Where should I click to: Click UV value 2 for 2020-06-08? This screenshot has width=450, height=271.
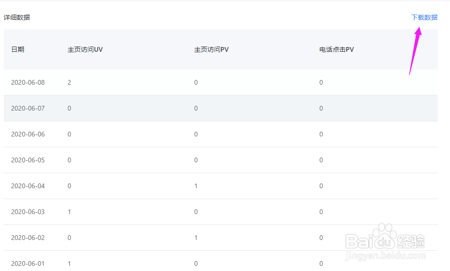pyautogui.click(x=69, y=82)
